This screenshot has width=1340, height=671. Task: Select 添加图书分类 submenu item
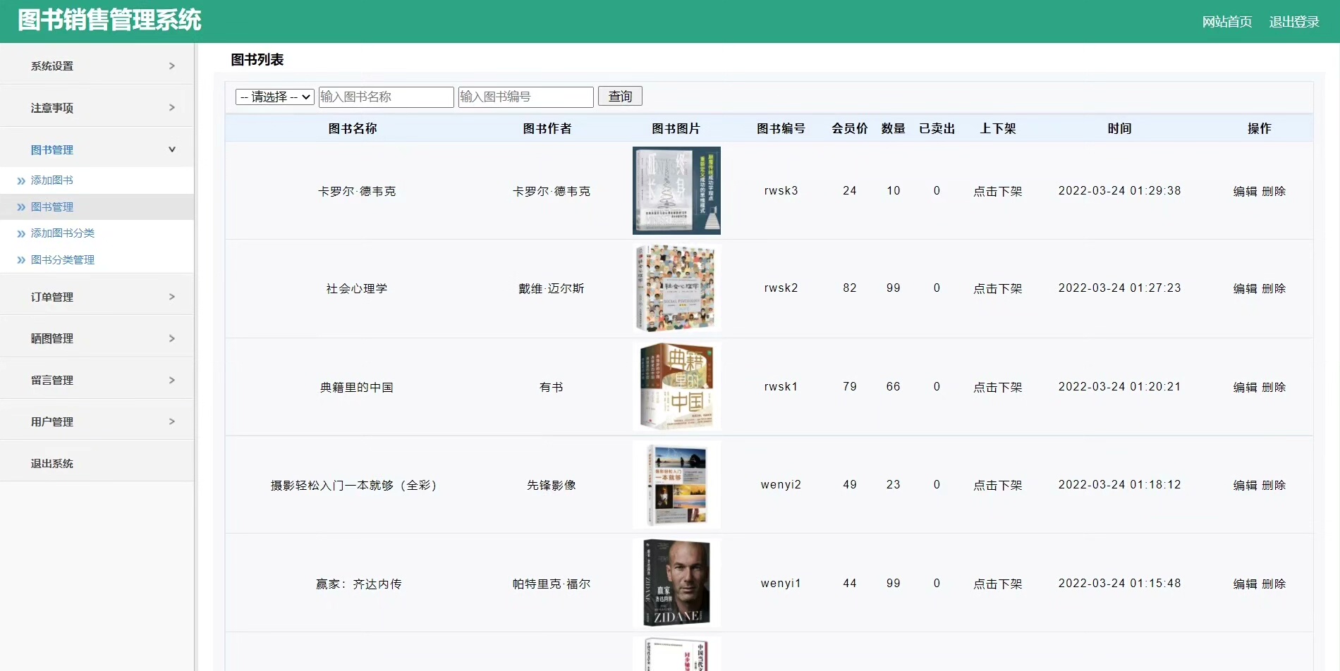pyautogui.click(x=62, y=233)
